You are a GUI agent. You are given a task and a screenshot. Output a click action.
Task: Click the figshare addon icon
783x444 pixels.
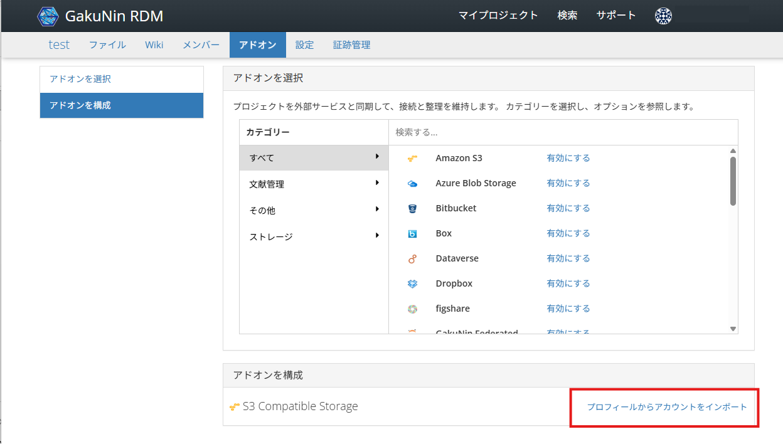coord(412,309)
